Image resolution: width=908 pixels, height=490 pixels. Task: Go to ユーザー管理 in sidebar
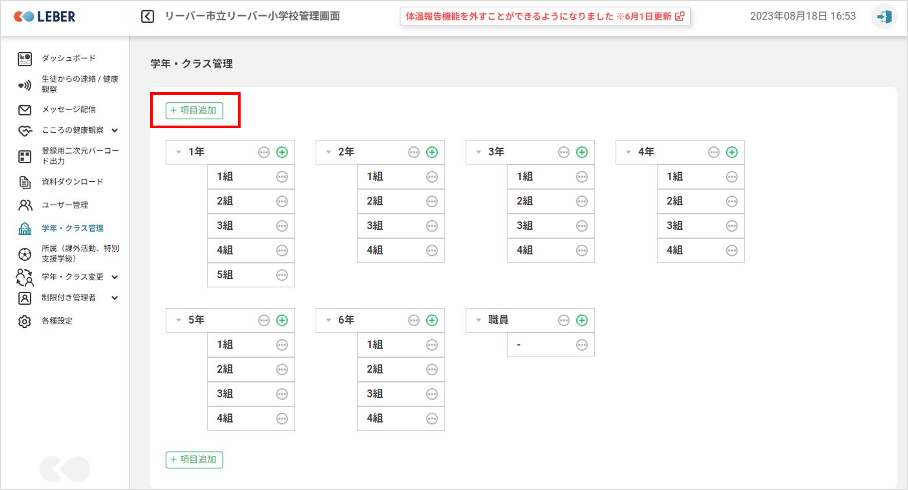[65, 205]
